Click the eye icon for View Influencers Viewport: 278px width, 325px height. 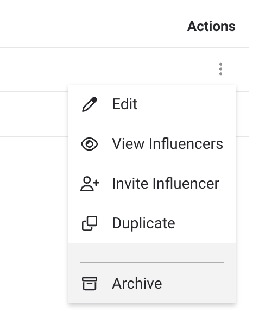click(x=90, y=144)
